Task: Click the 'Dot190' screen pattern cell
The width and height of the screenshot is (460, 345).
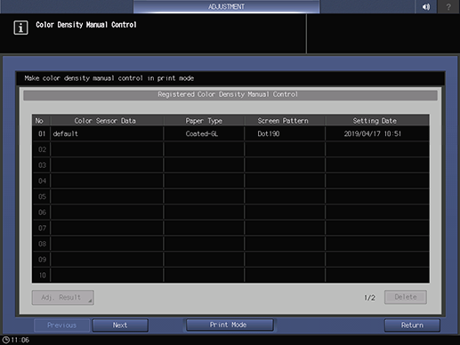Action: (x=285, y=133)
